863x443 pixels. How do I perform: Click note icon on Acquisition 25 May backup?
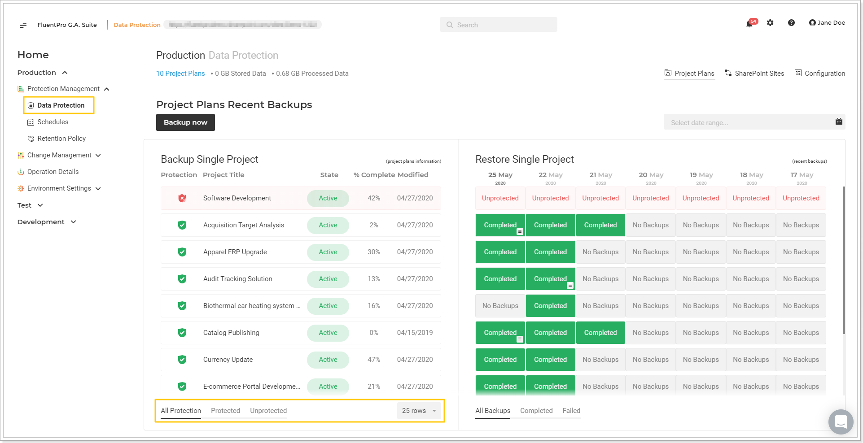(x=520, y=232)
